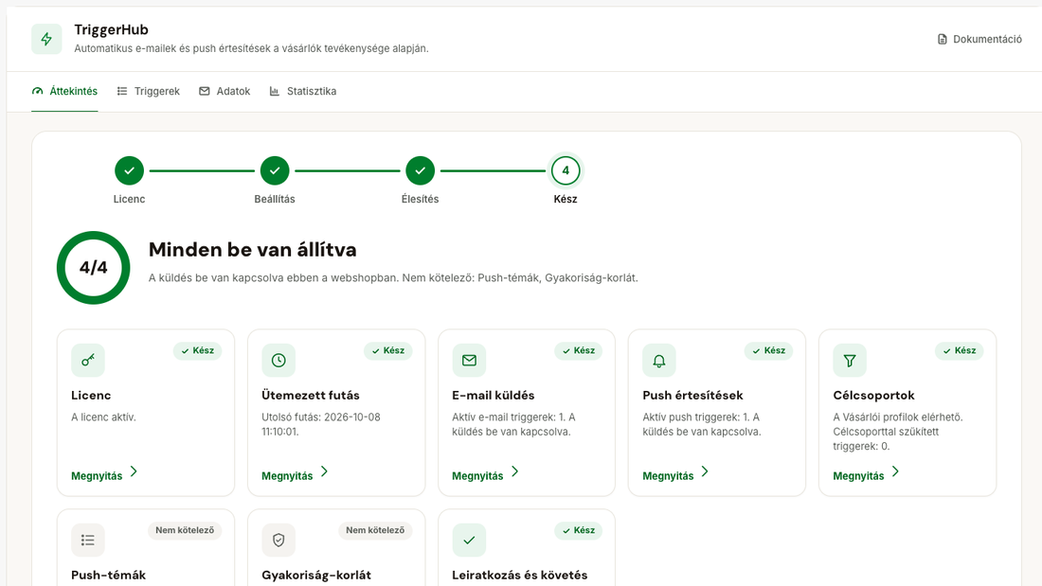Click Kész badge on Ütemezett futás card
Image resolution: width=1042 pixels, height=586 pixels.
[388, 351]
